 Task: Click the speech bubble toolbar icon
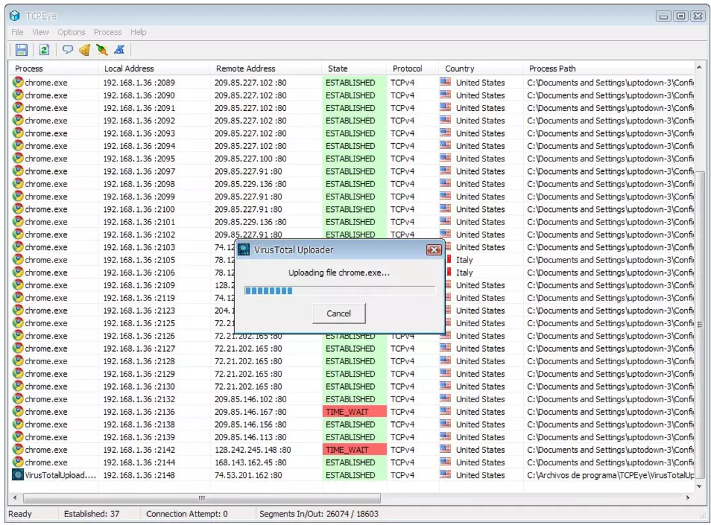tap(68, 49)
